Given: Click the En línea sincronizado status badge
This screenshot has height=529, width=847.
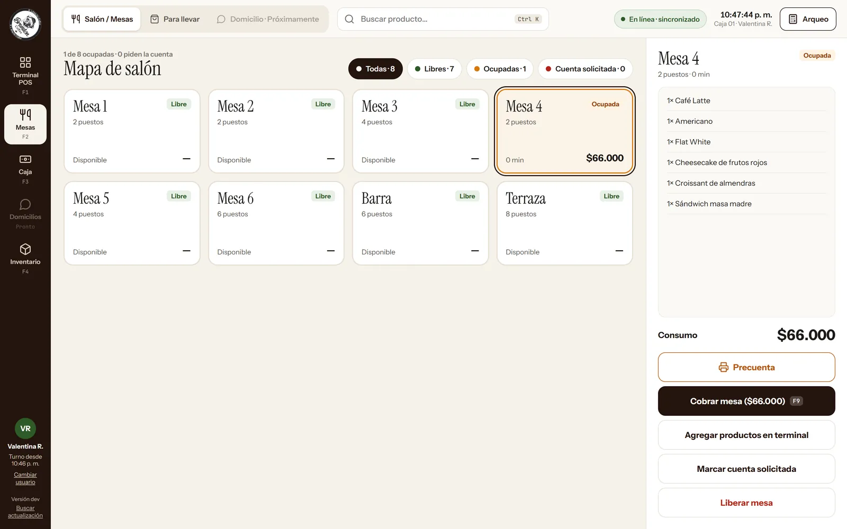Looking at the screenshot, I should click(x=660, y=19).
